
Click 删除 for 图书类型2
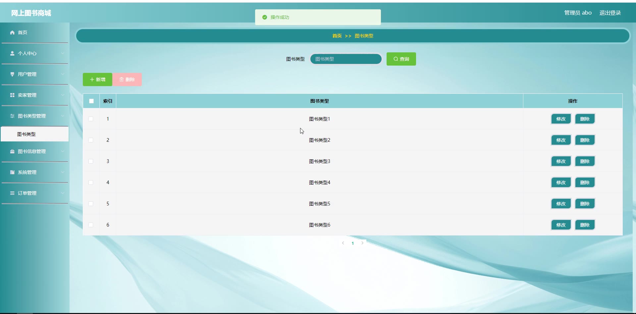(585, 140)
